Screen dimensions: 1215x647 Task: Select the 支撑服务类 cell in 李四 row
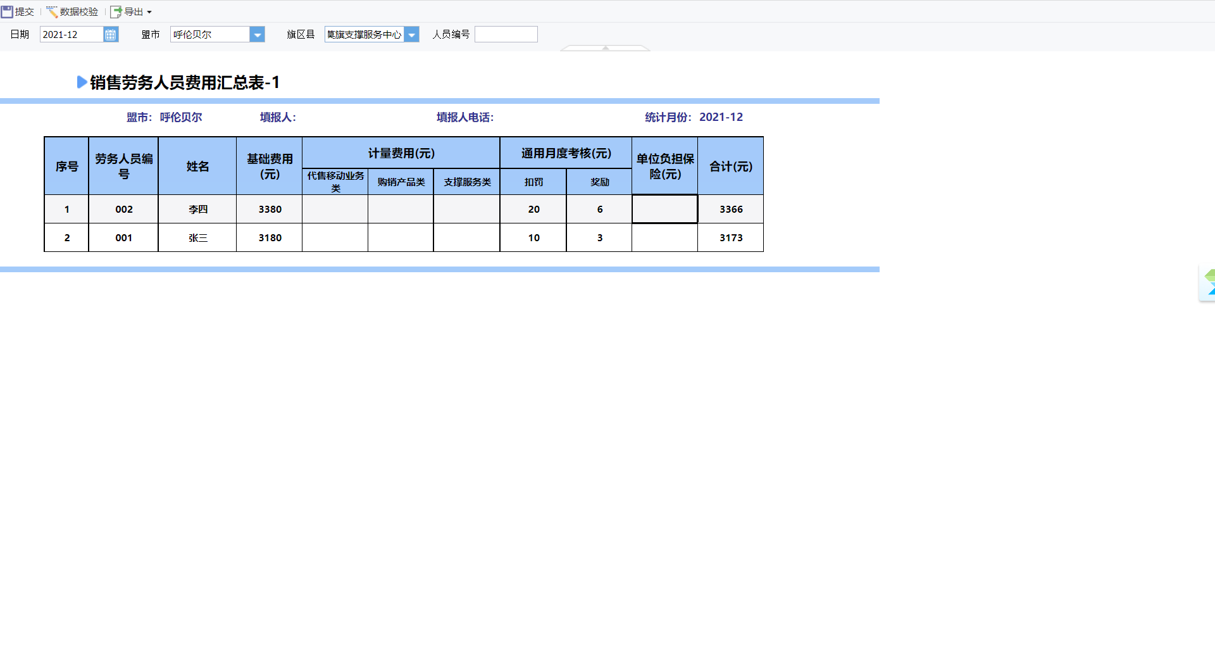pos(467,209)
